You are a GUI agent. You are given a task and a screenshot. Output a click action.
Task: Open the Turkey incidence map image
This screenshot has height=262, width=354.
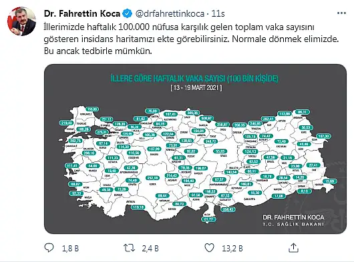point(195,149)
